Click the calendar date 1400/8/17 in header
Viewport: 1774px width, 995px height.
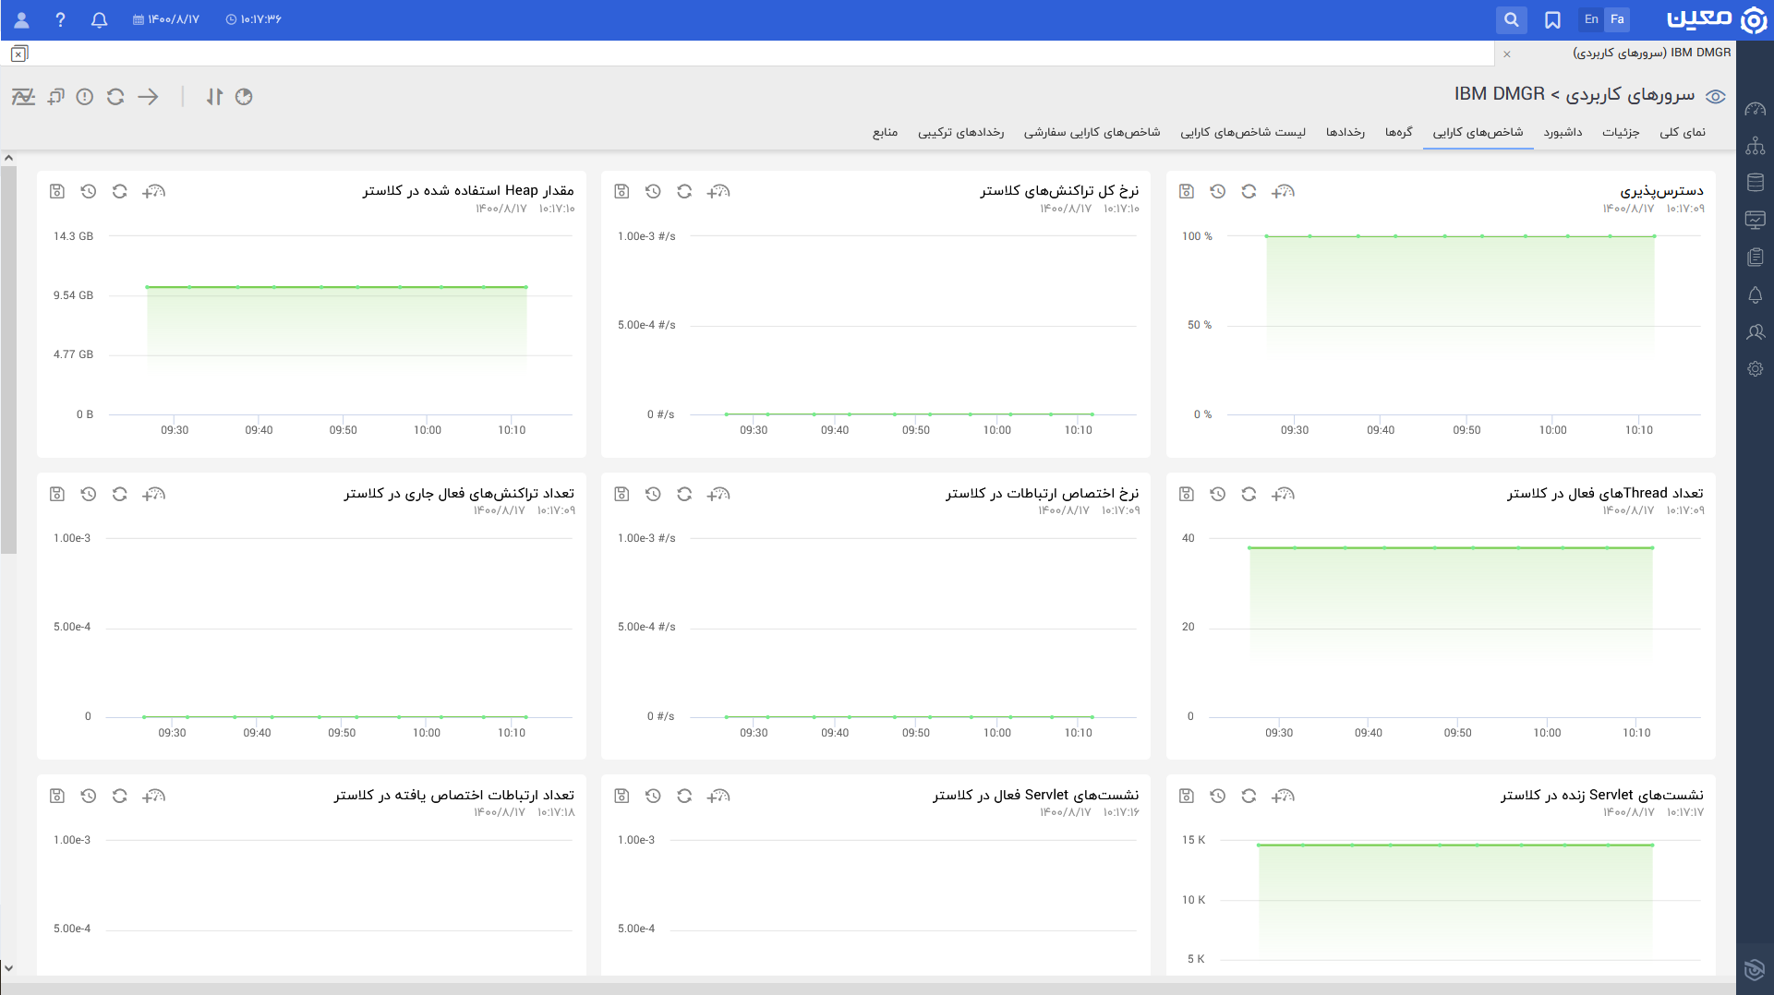pyautogui.click(x=166, y=19)
